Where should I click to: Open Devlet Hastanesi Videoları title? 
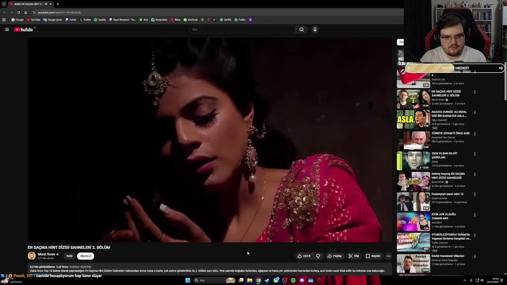pyautogui.click(x=448, y=256)
